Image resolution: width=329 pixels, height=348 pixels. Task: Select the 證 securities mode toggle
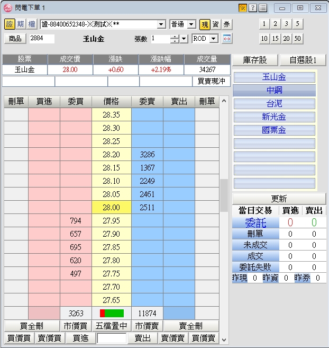[x=9, y=24]
